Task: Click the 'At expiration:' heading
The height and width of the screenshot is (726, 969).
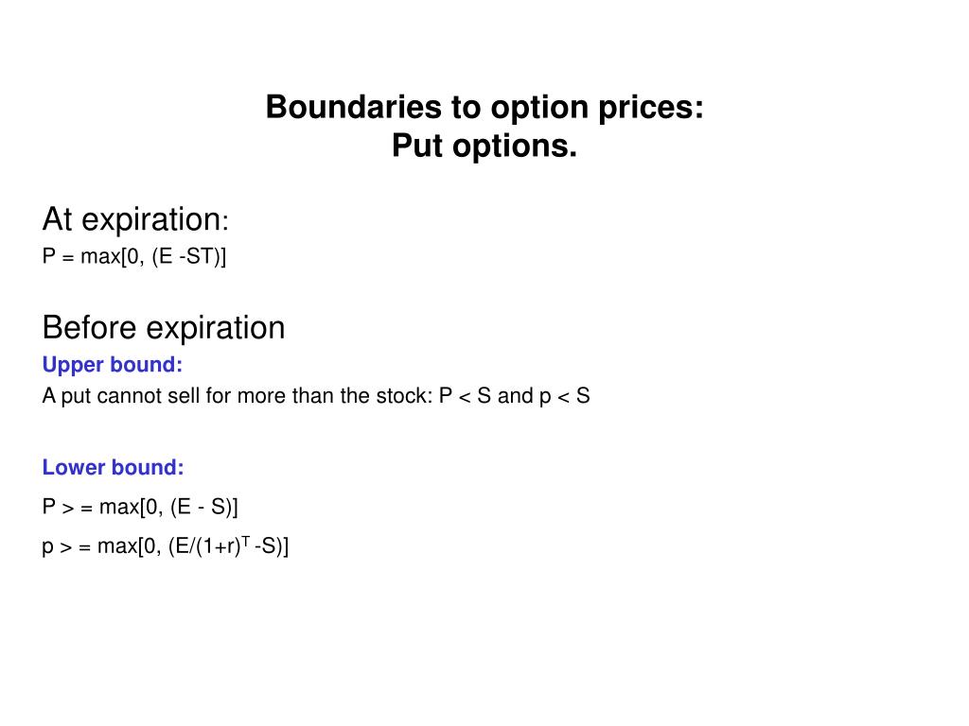Action: point(135,219)
